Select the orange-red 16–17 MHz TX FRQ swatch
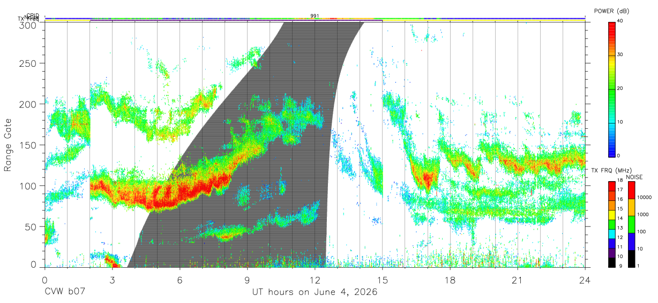658x303 pixels. pos(611,196)
